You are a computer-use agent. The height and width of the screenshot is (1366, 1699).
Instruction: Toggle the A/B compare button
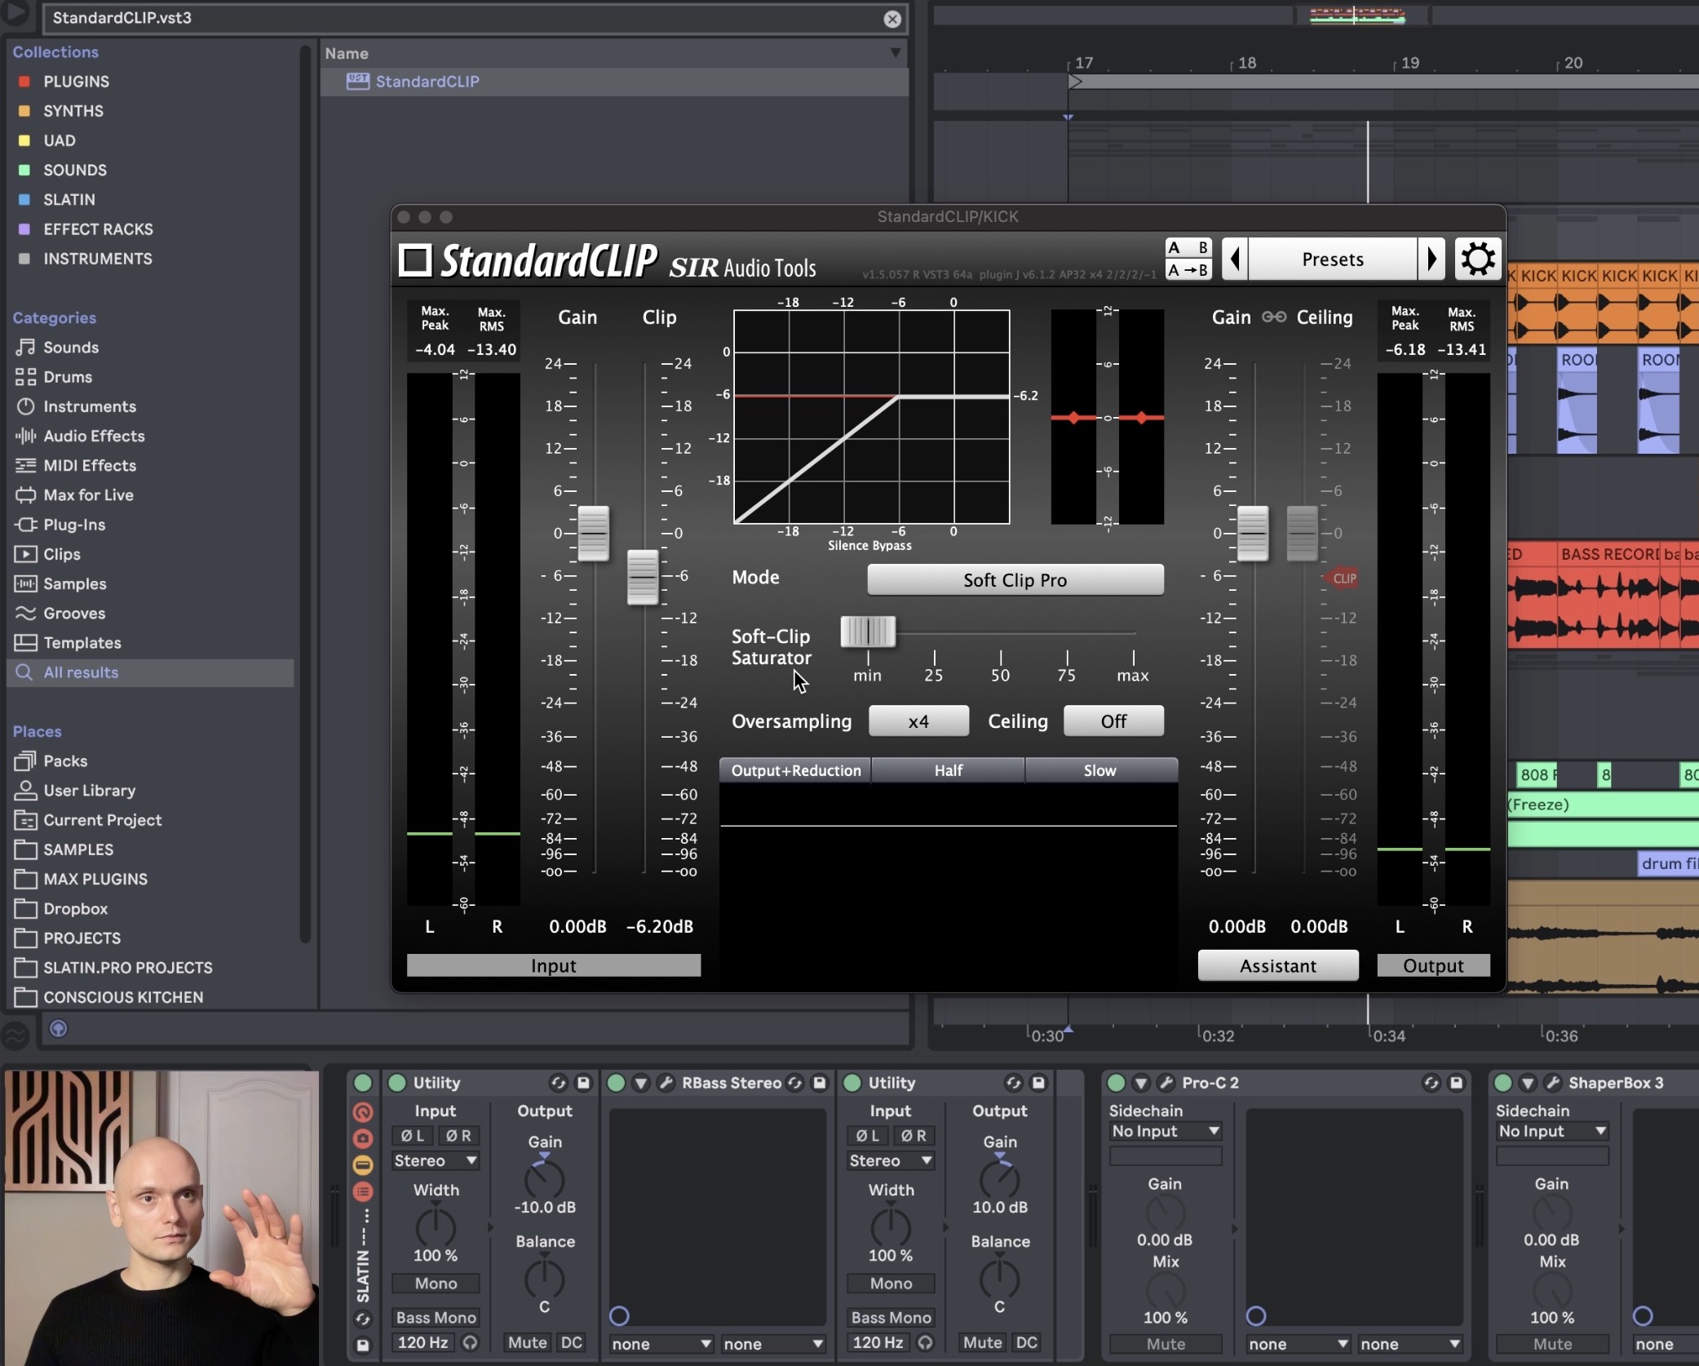(x=1188, y=248)
